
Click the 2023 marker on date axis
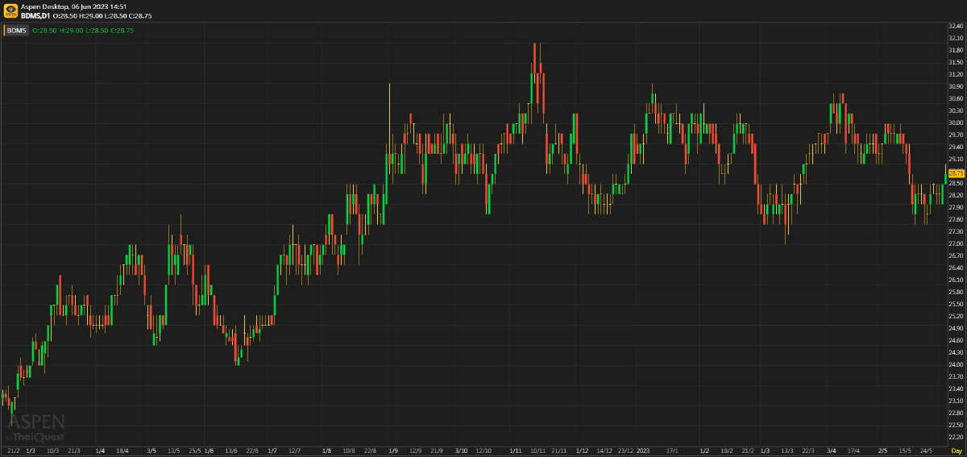click(x=642, y=450)
